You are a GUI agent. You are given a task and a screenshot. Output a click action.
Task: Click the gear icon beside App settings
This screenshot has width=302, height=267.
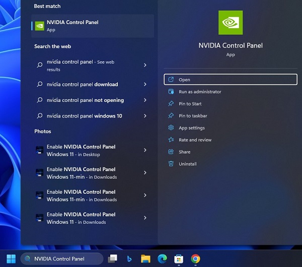click(171, 128)
